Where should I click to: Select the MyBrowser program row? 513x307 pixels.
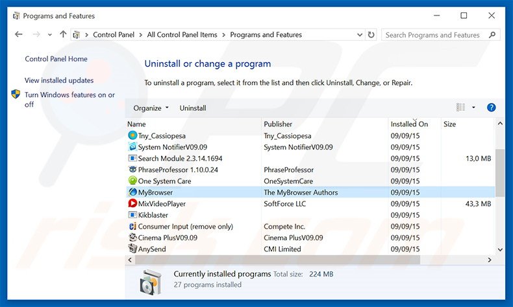click(310, 192)
